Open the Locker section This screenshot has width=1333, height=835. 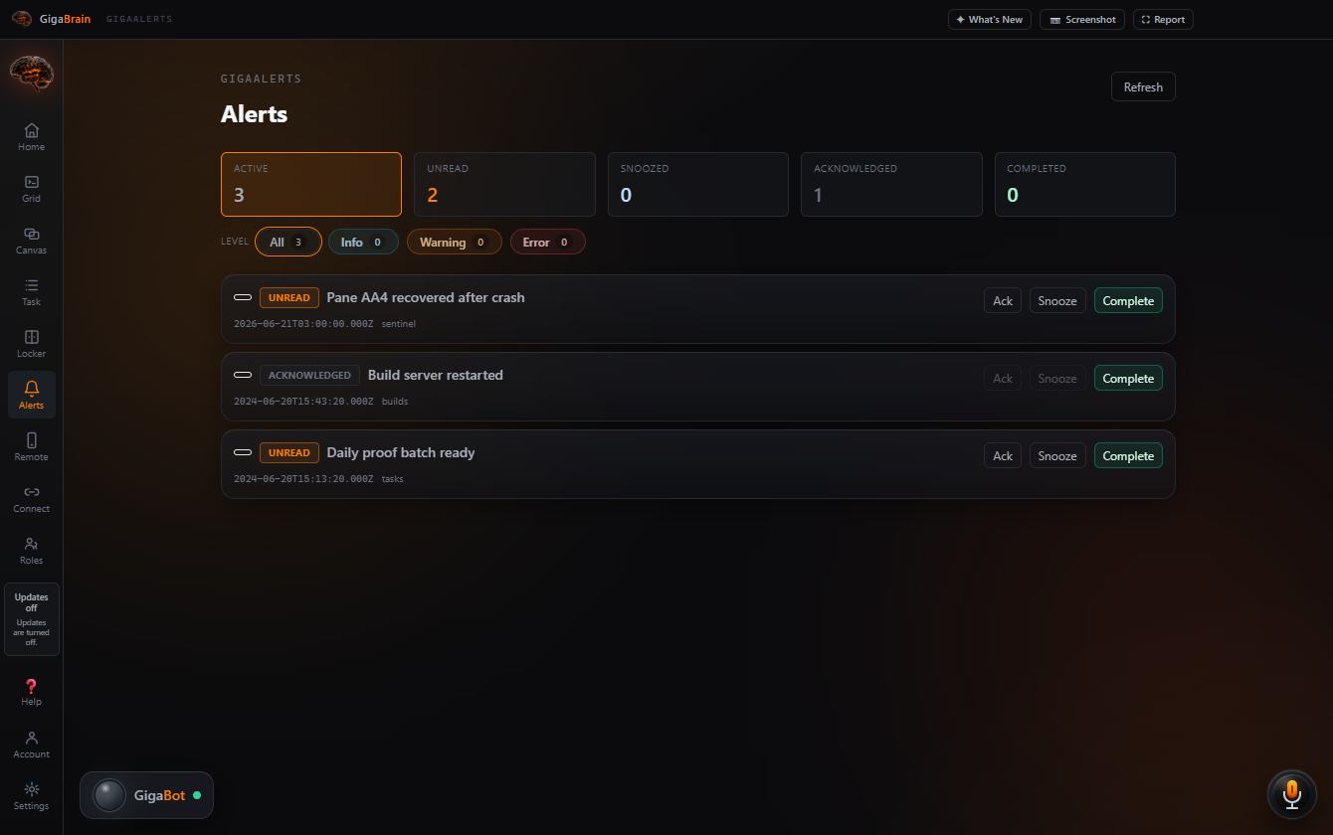(x=31, y=344)
